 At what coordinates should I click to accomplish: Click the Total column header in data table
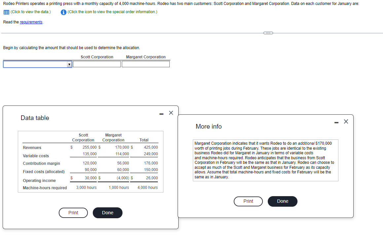point(144,140)
